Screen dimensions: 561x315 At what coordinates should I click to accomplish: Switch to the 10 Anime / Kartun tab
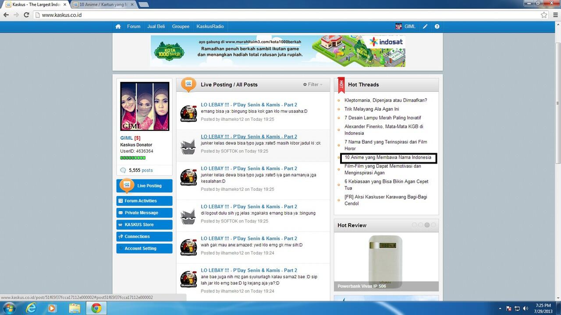click(103, 4)
